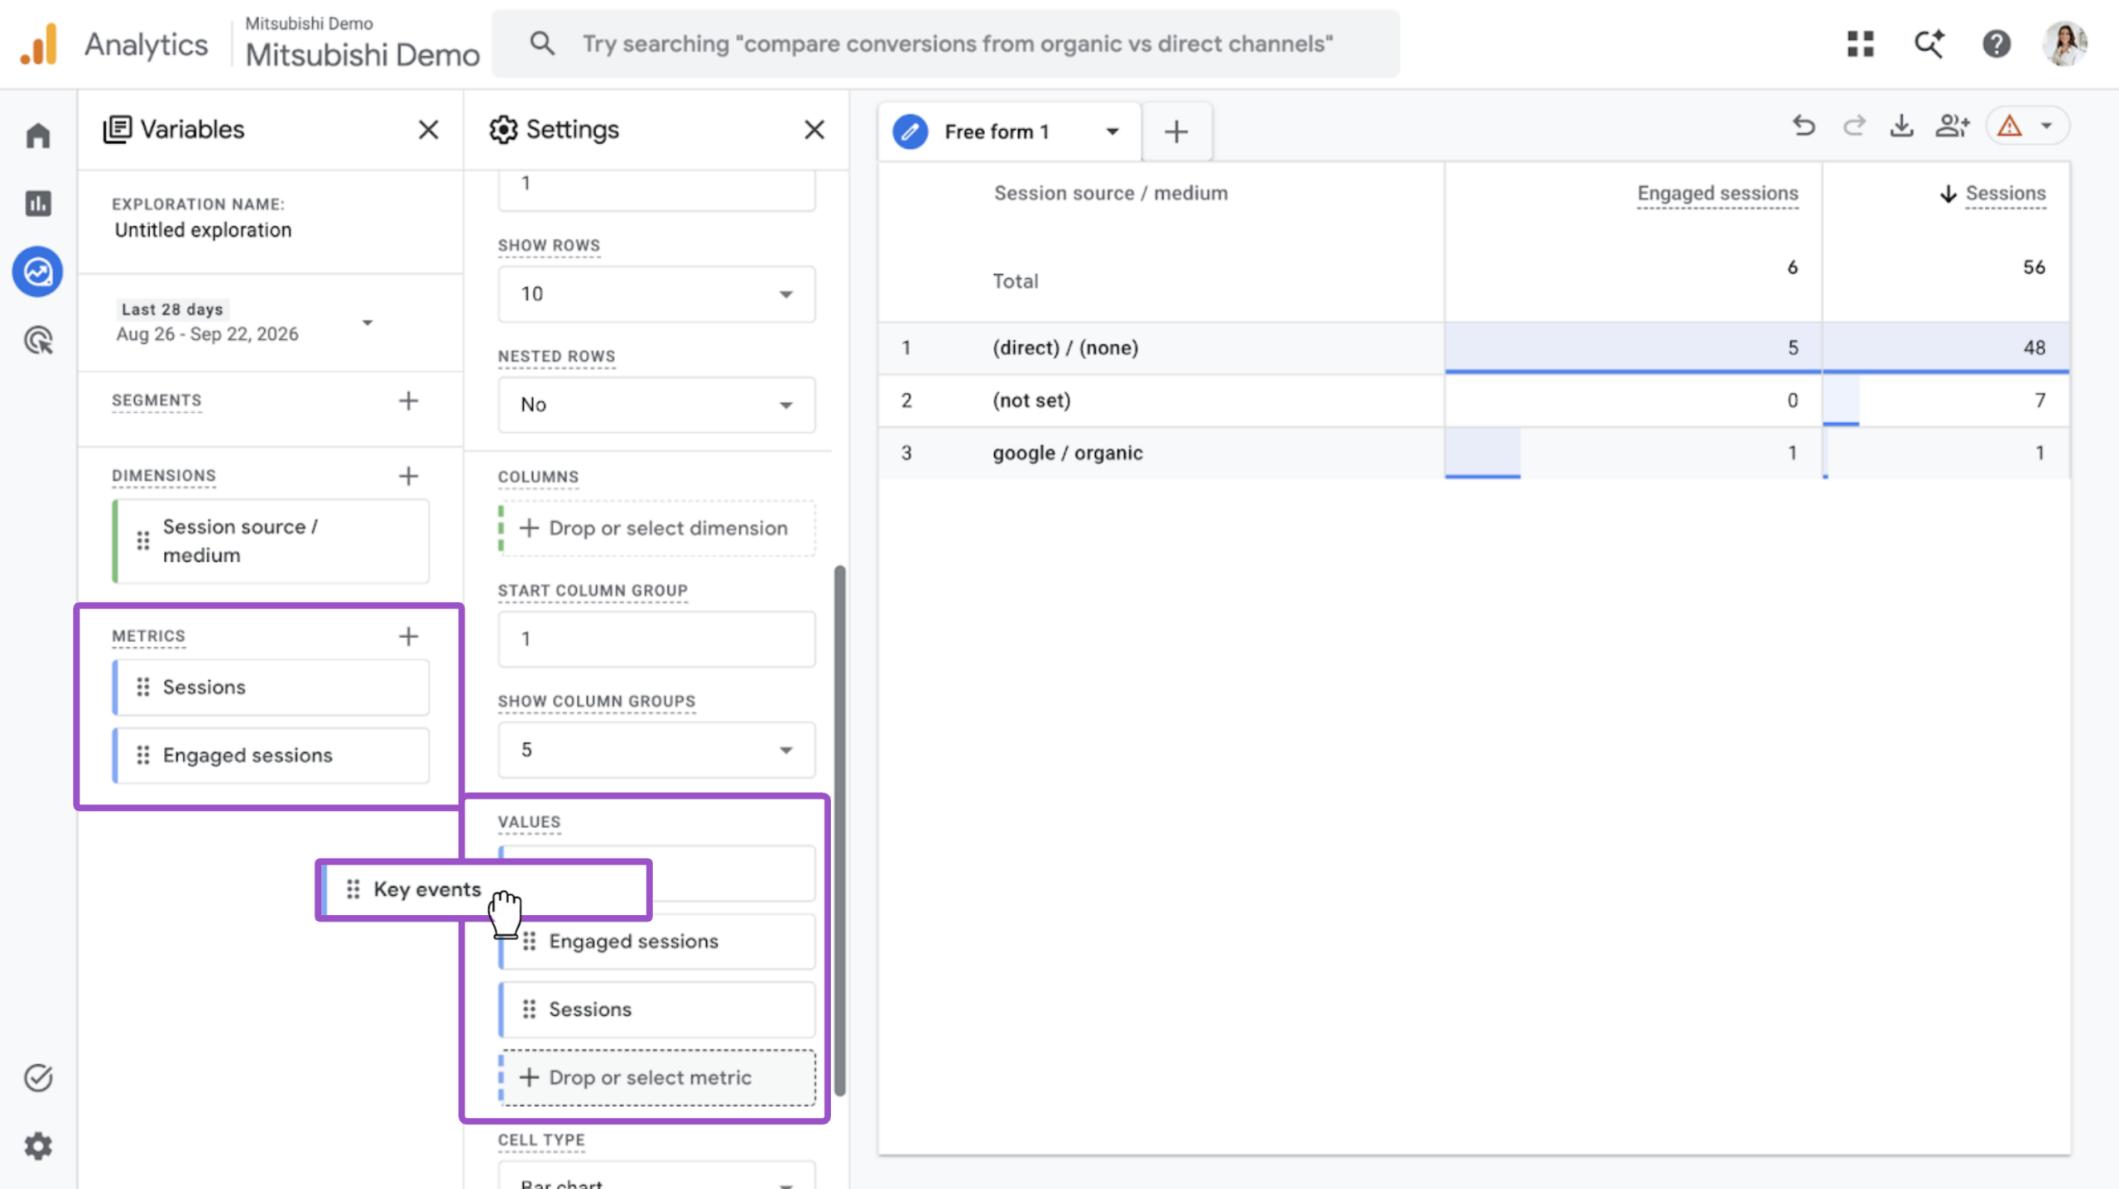The height and width of the screenshot is (1189, 2119).
Task: Open the Google apps grid icon
Action: point(1860,43)
